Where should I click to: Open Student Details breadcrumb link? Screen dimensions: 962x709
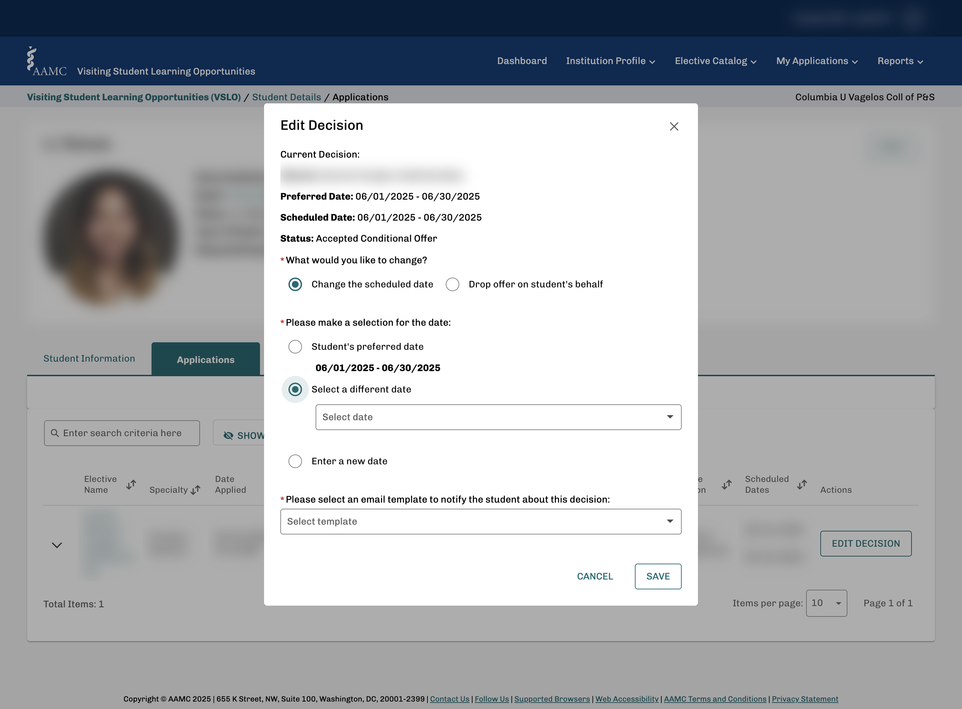[286, 97]
